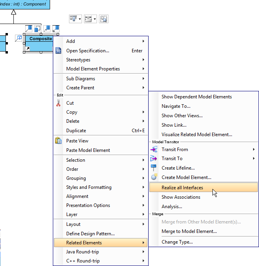Click the dashed-arrow dependency resource icon
This screenshot has height=266, width=259.
tap(47, 28)
